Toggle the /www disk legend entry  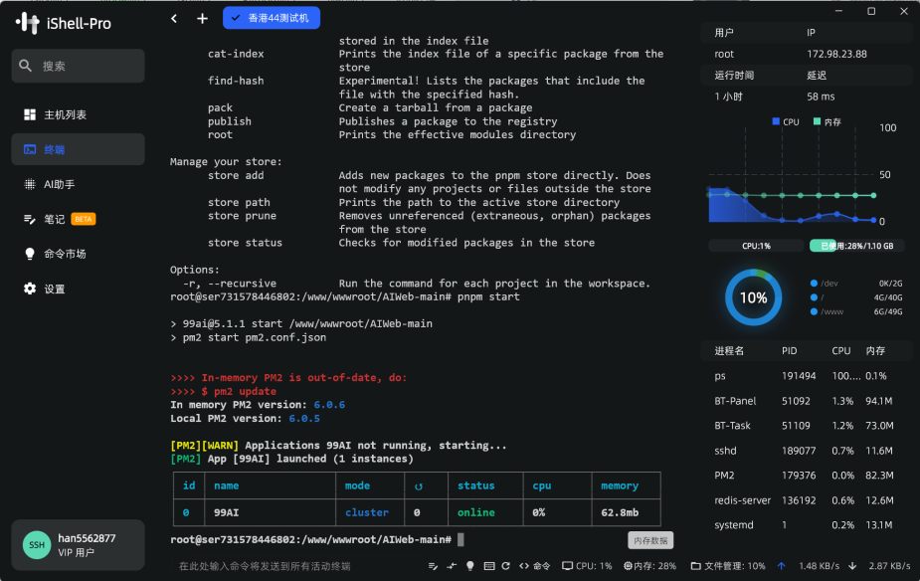click(x=827, y=311)
